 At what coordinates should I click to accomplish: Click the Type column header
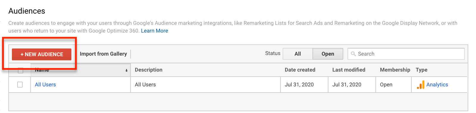point(421,70)
